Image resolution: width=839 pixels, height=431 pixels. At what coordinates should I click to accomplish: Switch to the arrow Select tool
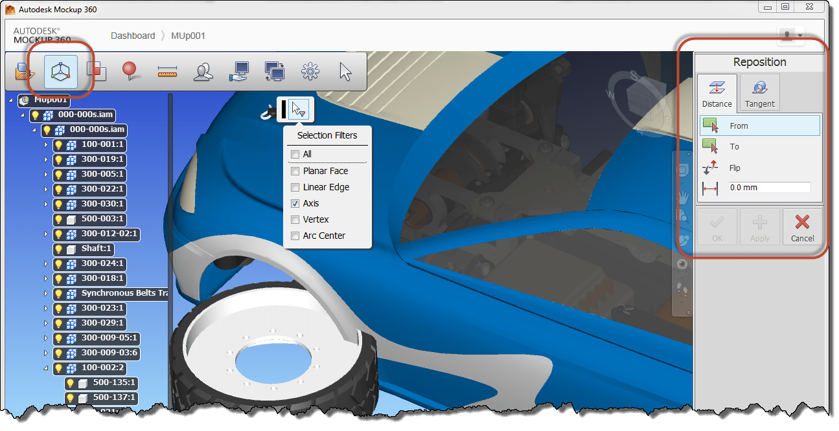click(x=345, y=71)
